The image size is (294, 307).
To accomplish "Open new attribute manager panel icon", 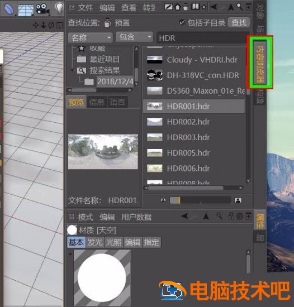I will click(249, 216).
